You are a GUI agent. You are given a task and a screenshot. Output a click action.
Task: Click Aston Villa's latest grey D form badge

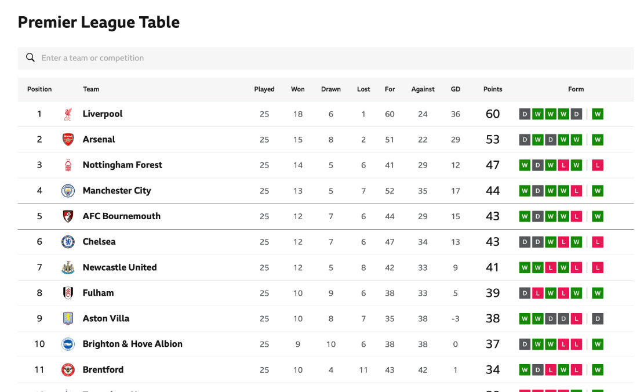[x=598, y=318]
